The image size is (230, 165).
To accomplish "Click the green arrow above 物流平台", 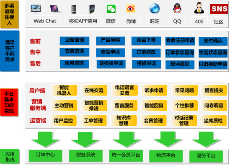I will (168, 139).
